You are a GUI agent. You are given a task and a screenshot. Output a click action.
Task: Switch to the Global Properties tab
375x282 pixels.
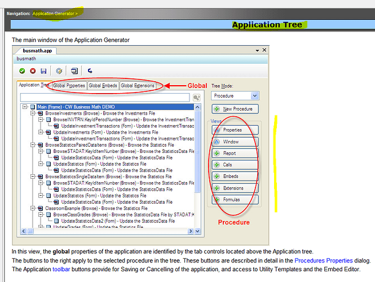point(69,86)
